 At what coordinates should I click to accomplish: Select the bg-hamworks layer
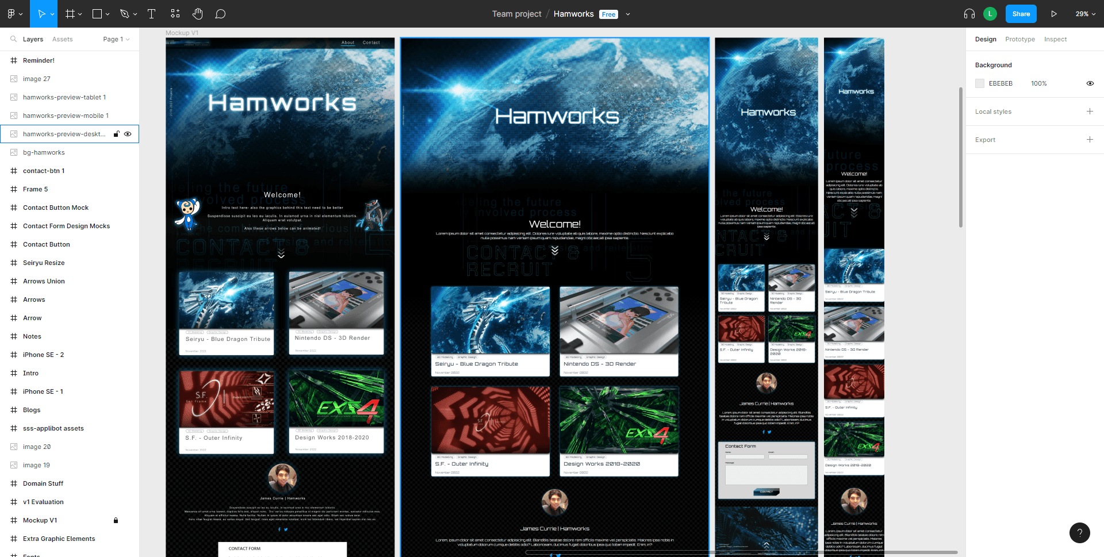point(70,152)
